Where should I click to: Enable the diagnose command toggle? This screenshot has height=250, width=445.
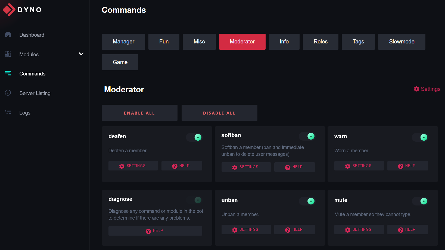194,200
